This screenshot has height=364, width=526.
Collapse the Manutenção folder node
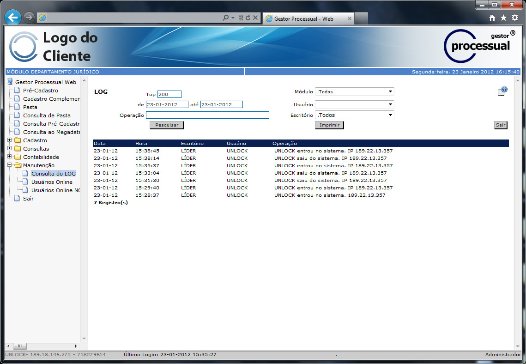(x=10, y=165)
